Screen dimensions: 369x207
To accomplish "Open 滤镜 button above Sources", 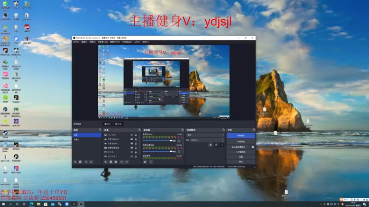I will pyautogui.click(x=119, y=124).
